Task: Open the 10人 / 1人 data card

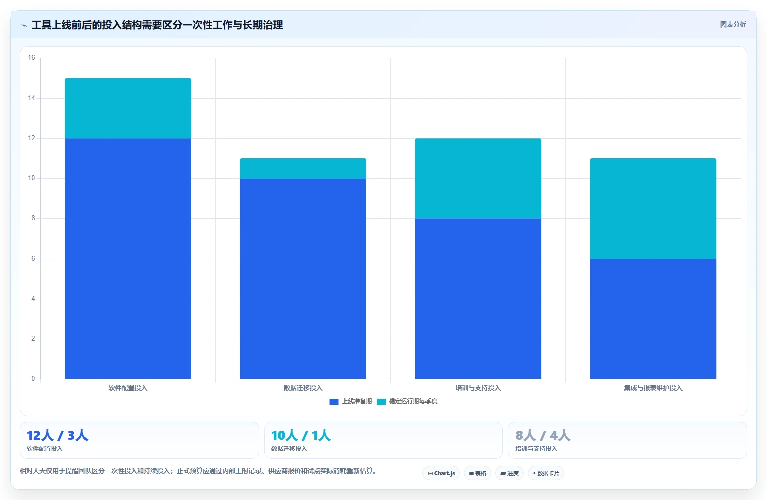Action: point(383,440)
